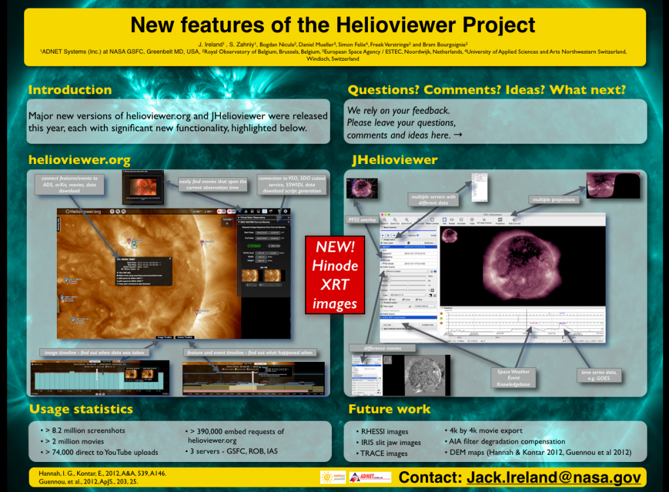This screenshot has width=669, height=492.
Task: Expand the Virtual Solar Observatory section
Action: 252,218
